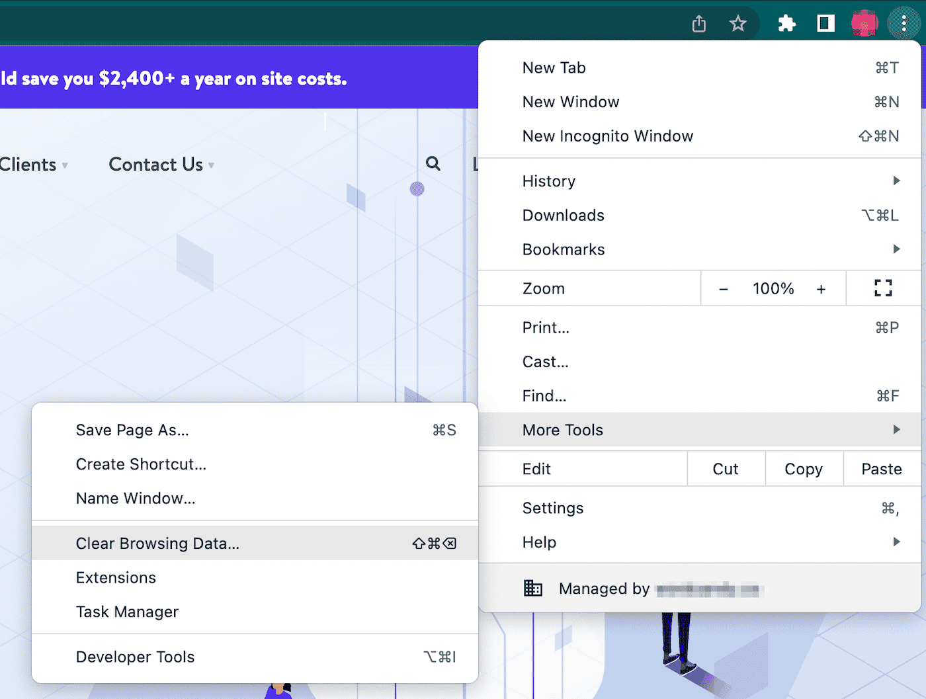The image size is (926, 699).
Task: Open Developer Tools from the More Tools submenu
Action: (x=135, y=657)
